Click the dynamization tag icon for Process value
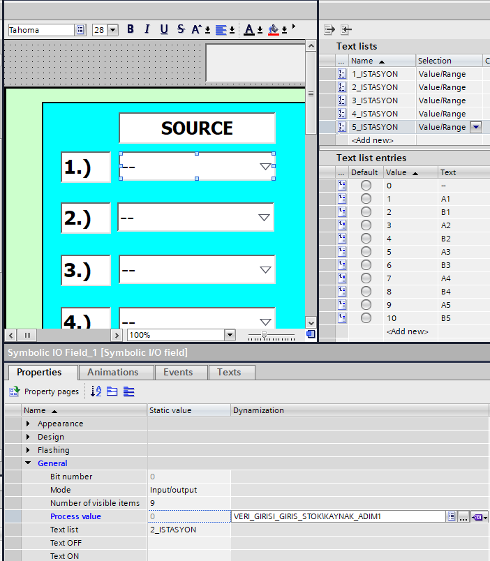The height and width of the screenshot is (561, 490). point(478,516)
